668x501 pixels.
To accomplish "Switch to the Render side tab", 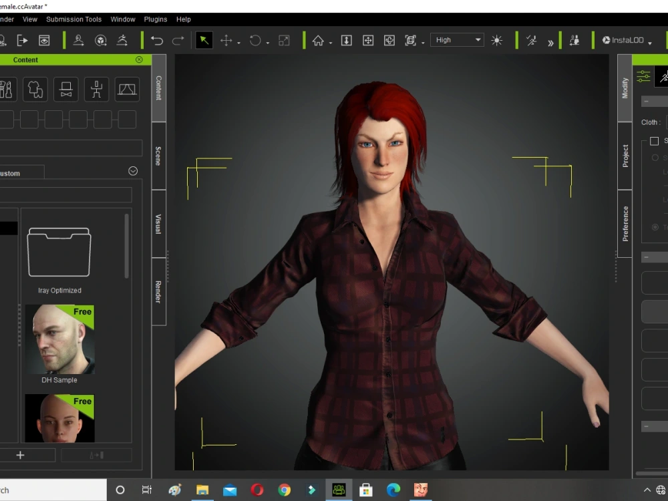I will (158, 292).
